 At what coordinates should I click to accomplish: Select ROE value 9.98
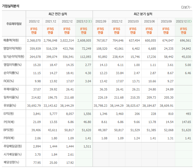pos(38,81)
